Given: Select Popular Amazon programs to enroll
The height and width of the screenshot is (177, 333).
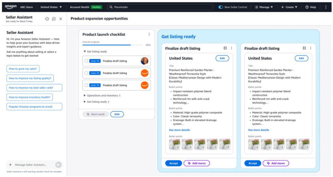Looking at the screenshot, I should [x=34, y=107].
